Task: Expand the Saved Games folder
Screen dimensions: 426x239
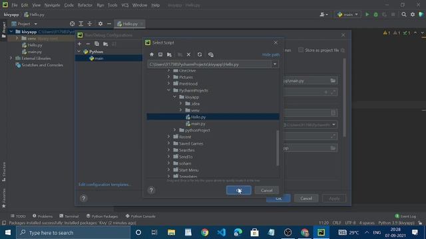Action: point(168,143)
